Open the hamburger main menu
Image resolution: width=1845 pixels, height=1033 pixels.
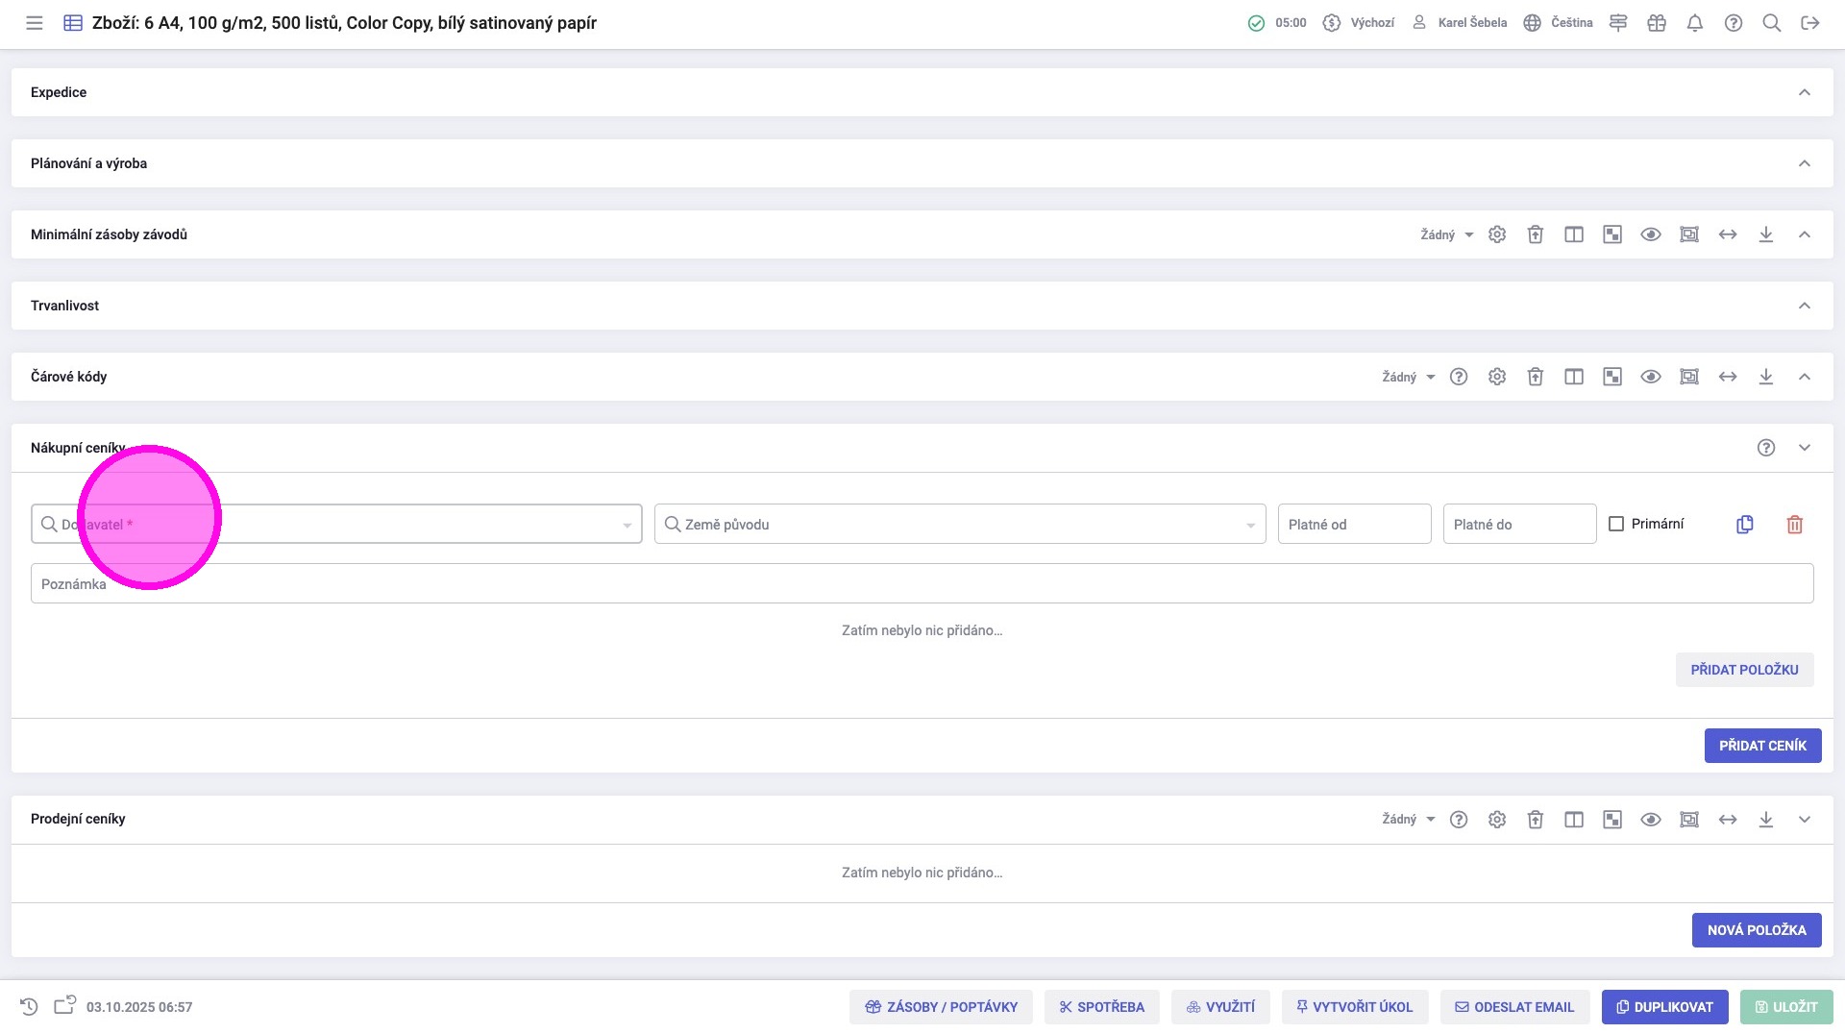coord(35,23)
